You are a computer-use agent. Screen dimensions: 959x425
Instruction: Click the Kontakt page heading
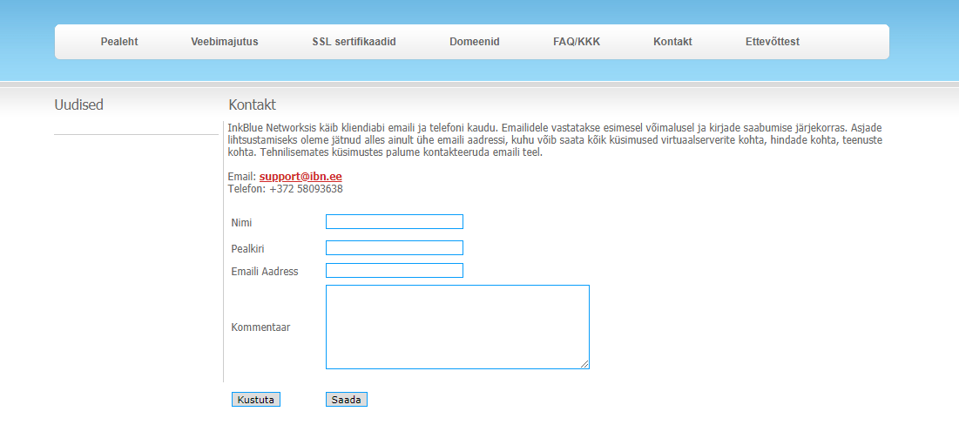point(252,105)
